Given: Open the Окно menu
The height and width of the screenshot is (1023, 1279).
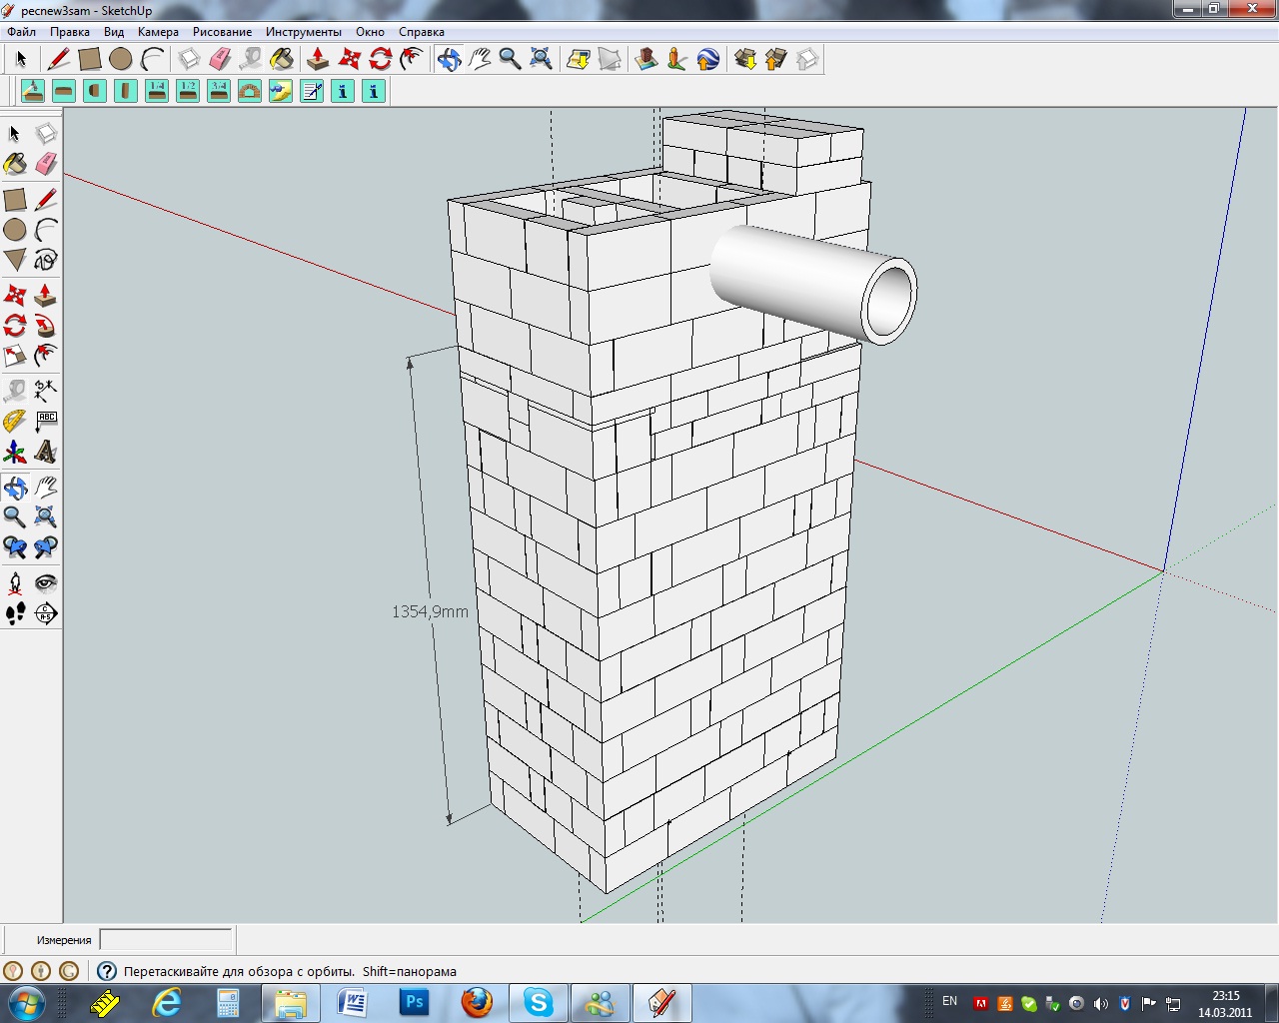Looking at the screenshot, I should point(370,32).
